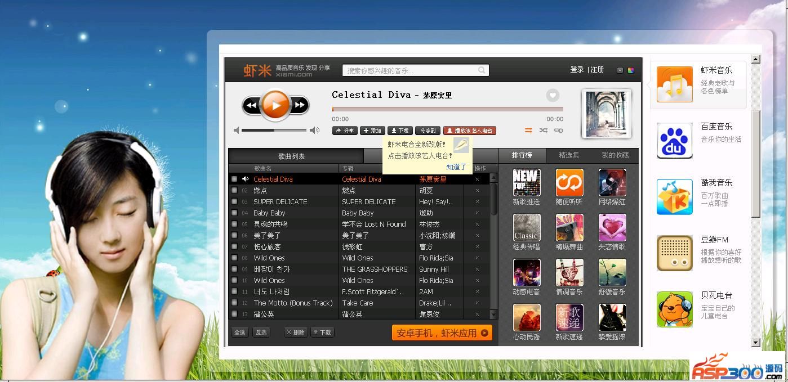Tick the checkbox for Baby Baby
Screen dimensions: 788x382
pos(234,213)
